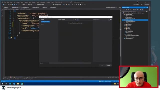160x90 pixels.
Task: Open the Test menu
Action: [x=30, y=2]
